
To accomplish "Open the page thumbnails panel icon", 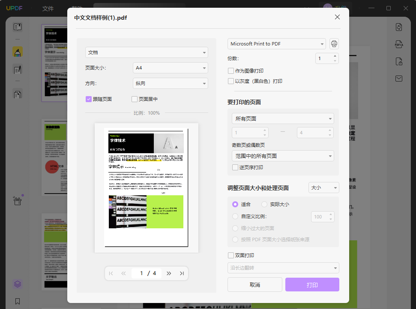I will (x=17, y=27).
